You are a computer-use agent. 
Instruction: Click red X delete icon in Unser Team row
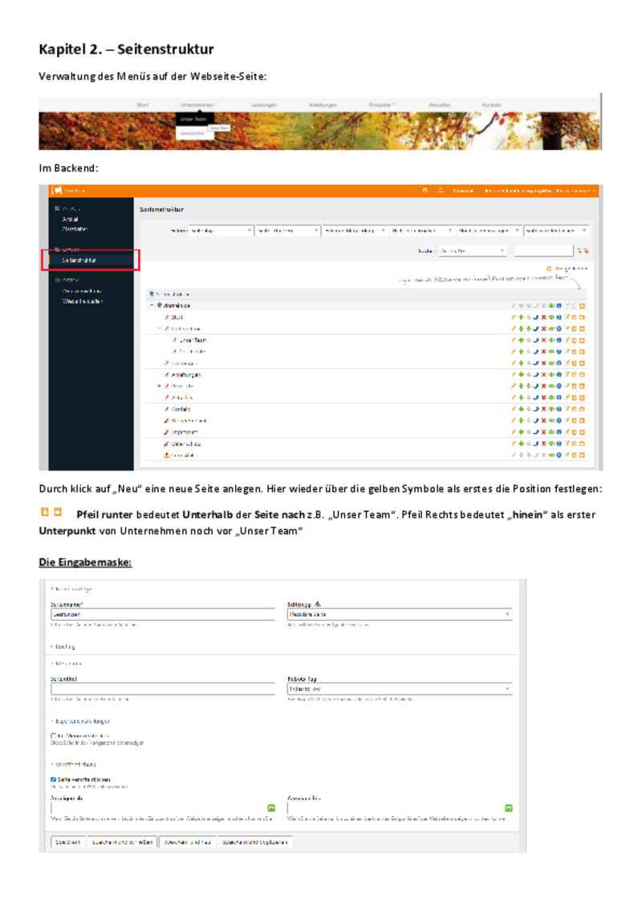pos(543,340)
